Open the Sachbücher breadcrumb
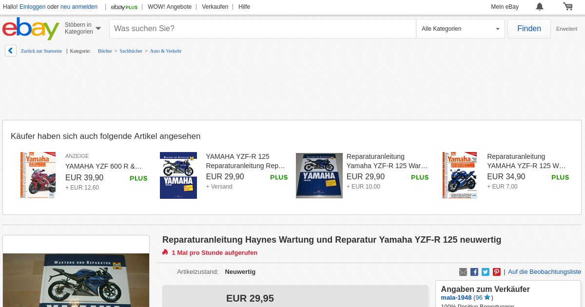 131,51
